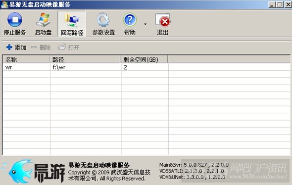Select the 回写路径 writeback path tab
This screenshot has width=292, height=185.
coord(72,24)
